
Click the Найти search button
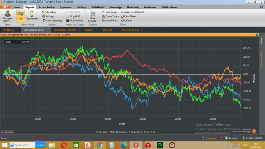40,145
